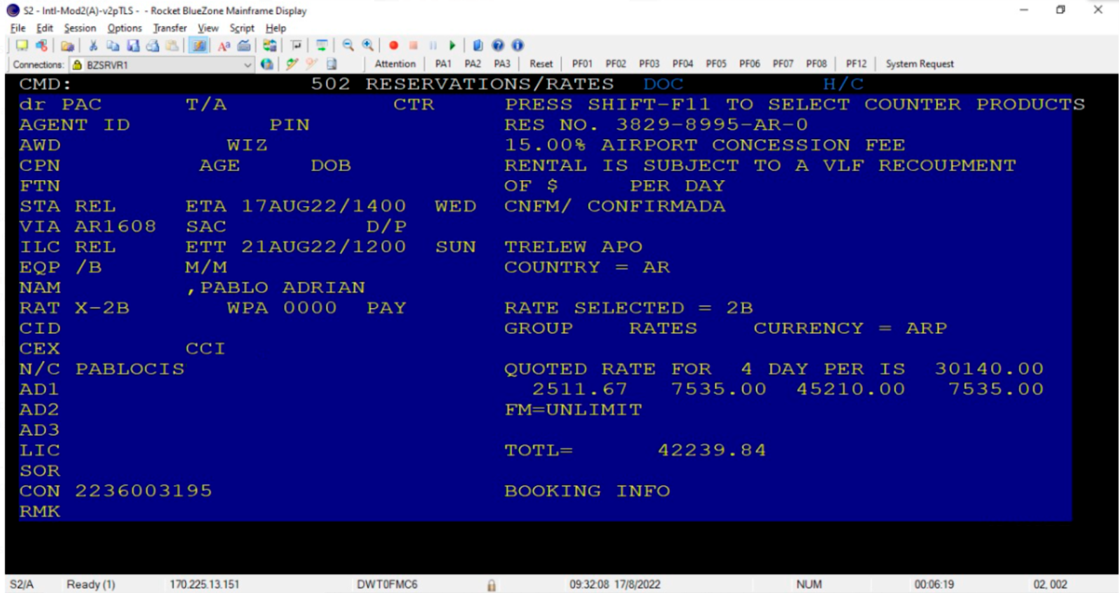Screen dimensions: 1119x593
Task: Open the Script menu
Action: click(242, 28)
